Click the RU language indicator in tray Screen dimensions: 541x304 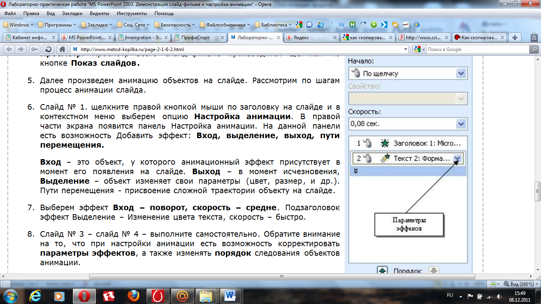click(450, 295)
